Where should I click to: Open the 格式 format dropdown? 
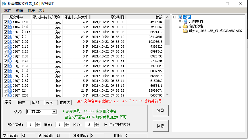click(x=54, y=112)
